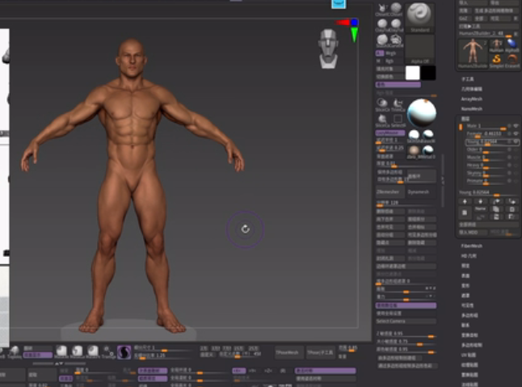Toggle >Z< symmetry axis
The width and height of the screenshot is (522, 387).
[x=268, y=371]
